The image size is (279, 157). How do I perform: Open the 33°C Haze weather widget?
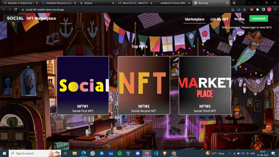(215, 153)
